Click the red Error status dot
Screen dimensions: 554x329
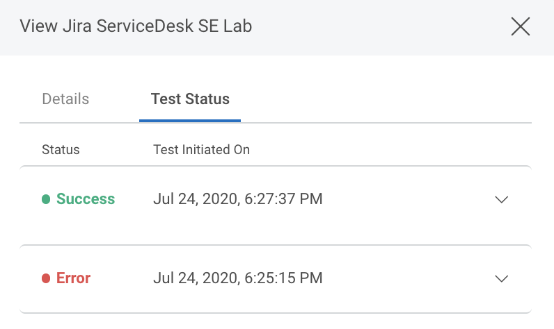46,279
